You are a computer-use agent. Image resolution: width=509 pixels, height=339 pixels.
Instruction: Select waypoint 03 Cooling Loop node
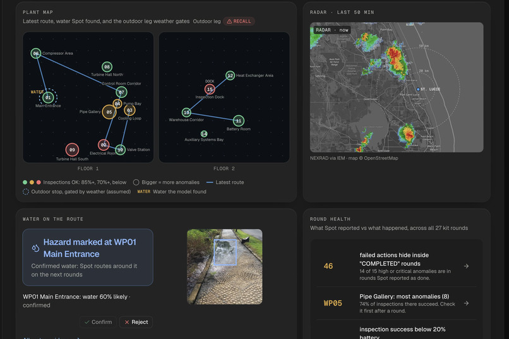(129, 110)
